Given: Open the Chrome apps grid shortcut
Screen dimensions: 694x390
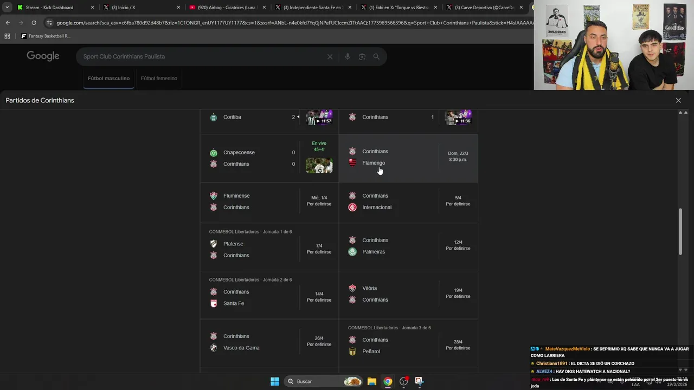Looking at the screenshot, I should click(7, 36).
